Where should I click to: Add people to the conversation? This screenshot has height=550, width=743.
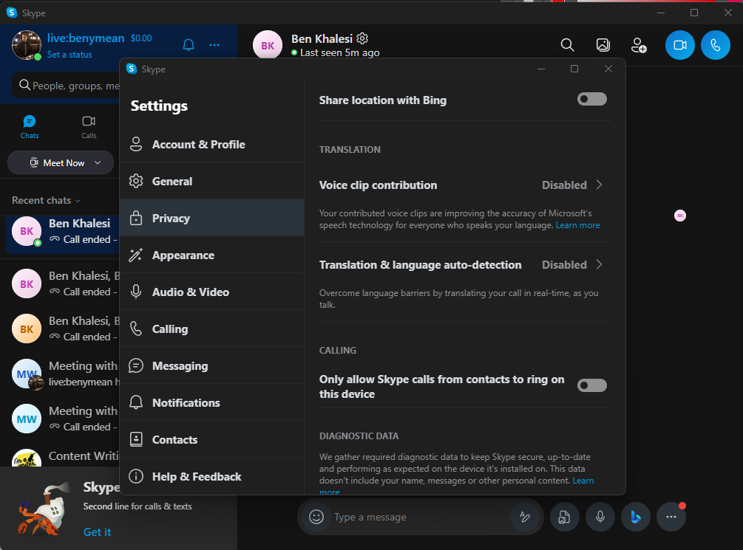[x=639, y=45]
